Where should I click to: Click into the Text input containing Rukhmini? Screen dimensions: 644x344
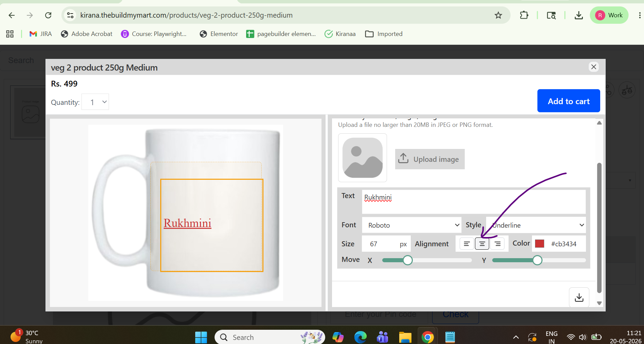click(x=474, y=202)
